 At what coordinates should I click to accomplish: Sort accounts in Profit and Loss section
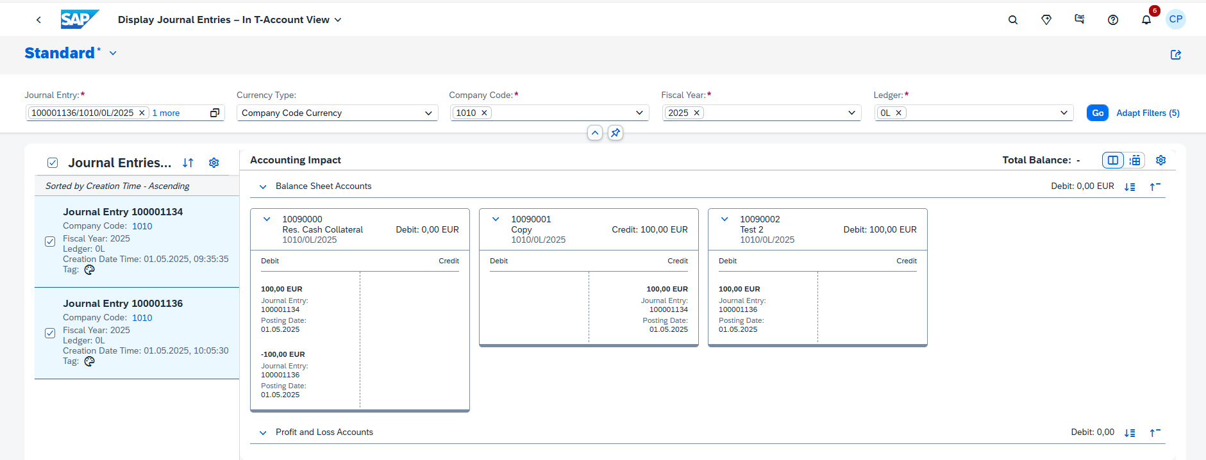coord(1130,432)
